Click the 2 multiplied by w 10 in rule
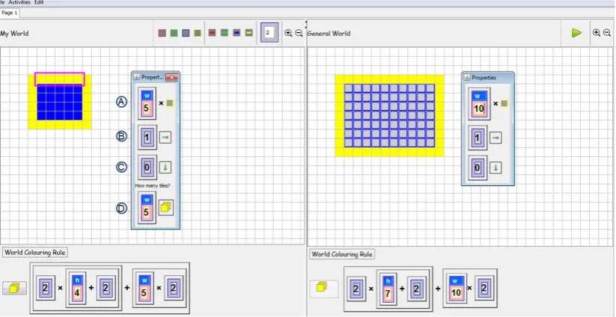Viewport: 616px width, 317px height. (x=484, y=289)
